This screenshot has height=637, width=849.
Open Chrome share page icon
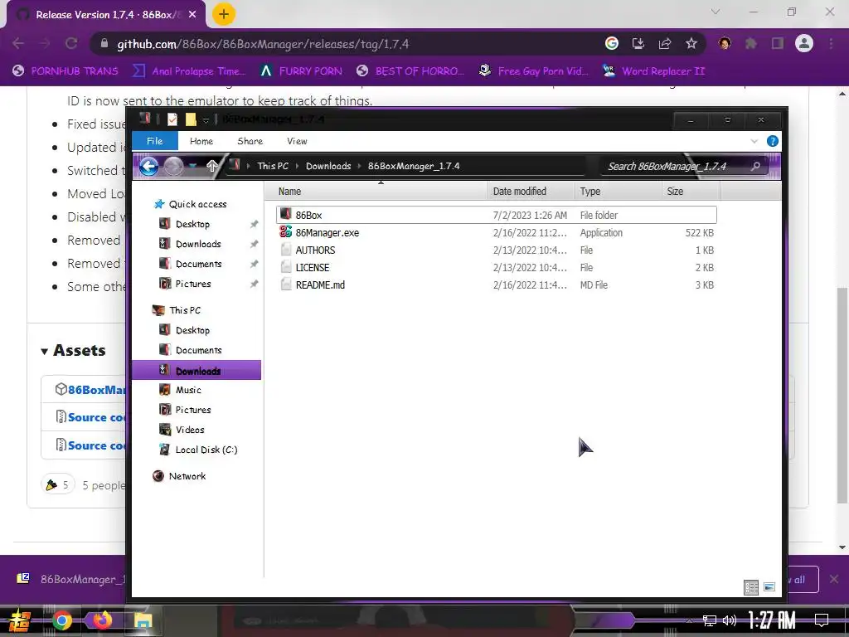(665, 44)
